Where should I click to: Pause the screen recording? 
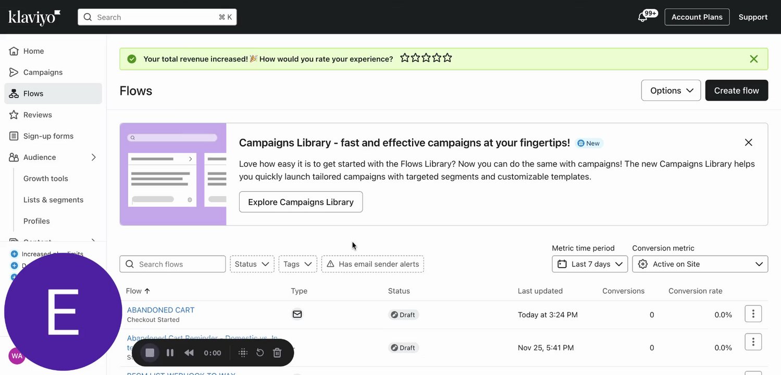pos(170,353)
